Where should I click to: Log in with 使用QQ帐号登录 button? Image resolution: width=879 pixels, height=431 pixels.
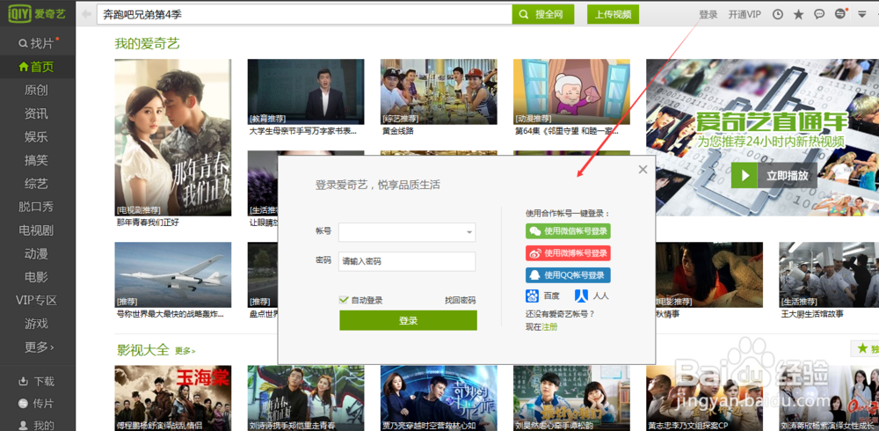[568, 275]
